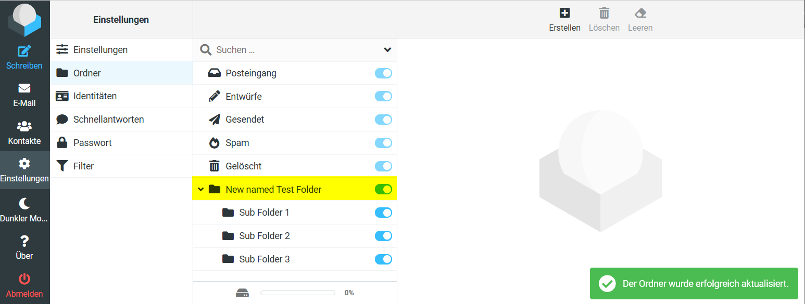Disable the New named Test Folder toggle
Screen dimensions: 805x304
point(383,189)
